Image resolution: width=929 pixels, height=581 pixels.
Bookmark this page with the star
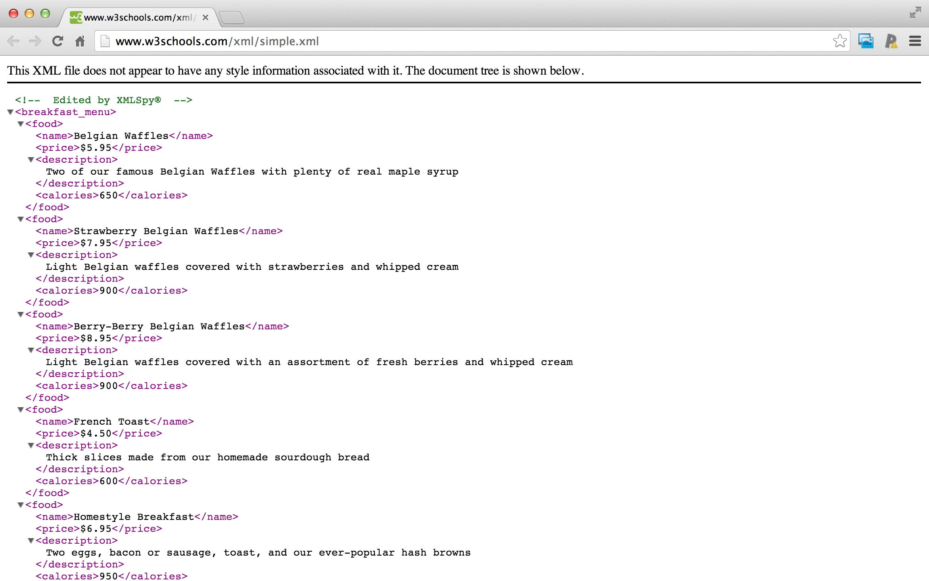coord(840,41)
